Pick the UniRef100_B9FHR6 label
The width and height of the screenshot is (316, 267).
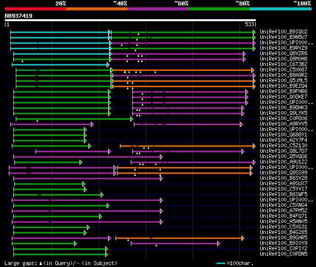click(283, 92)
